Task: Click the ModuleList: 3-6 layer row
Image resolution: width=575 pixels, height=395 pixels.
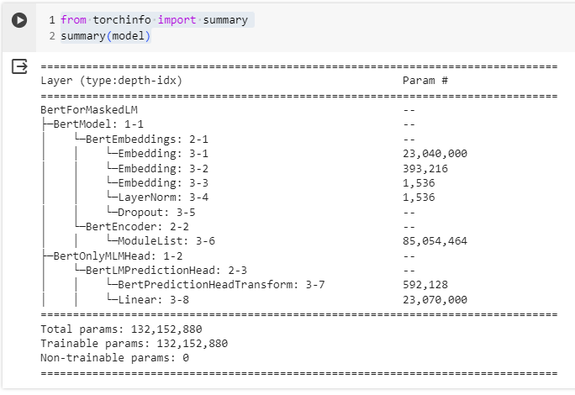Action: [x=165, y=241]
